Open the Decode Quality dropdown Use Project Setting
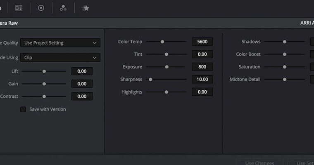The height and width of the screenshot is (165, 314). 60,43
